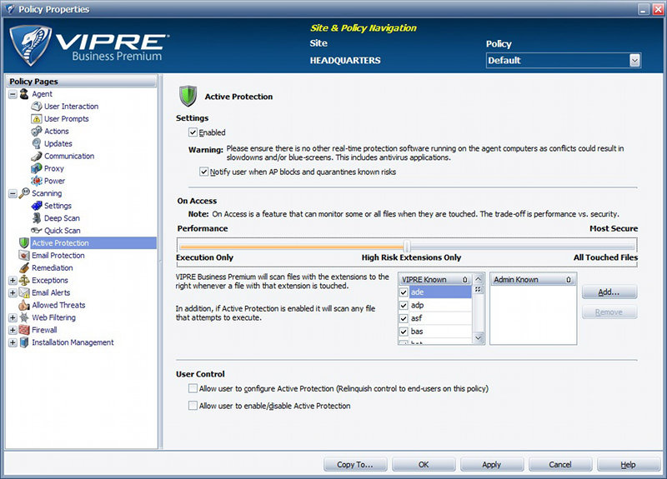The width and height of the screenshot is (667, 479).
Task: Expand the Email Alerts tree node
Action: pos(13,292)
